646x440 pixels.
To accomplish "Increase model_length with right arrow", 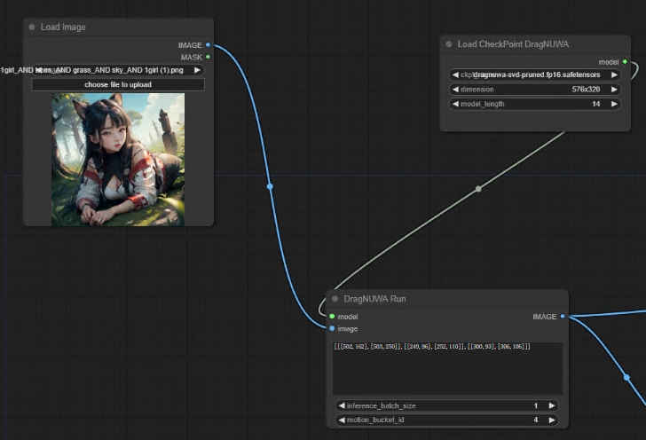I will pyautogui.click(x=614, y=104).
